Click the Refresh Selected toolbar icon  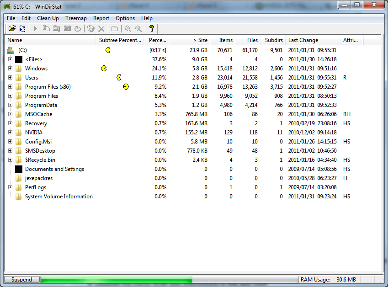coord(78,29)
